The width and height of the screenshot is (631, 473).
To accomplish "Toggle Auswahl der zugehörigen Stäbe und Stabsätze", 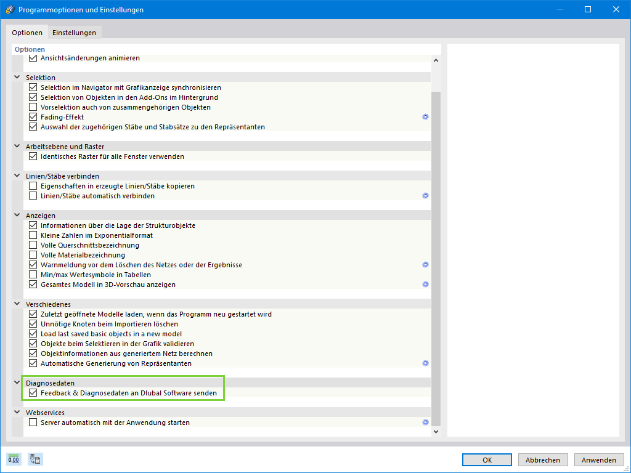I will (33, 127).
